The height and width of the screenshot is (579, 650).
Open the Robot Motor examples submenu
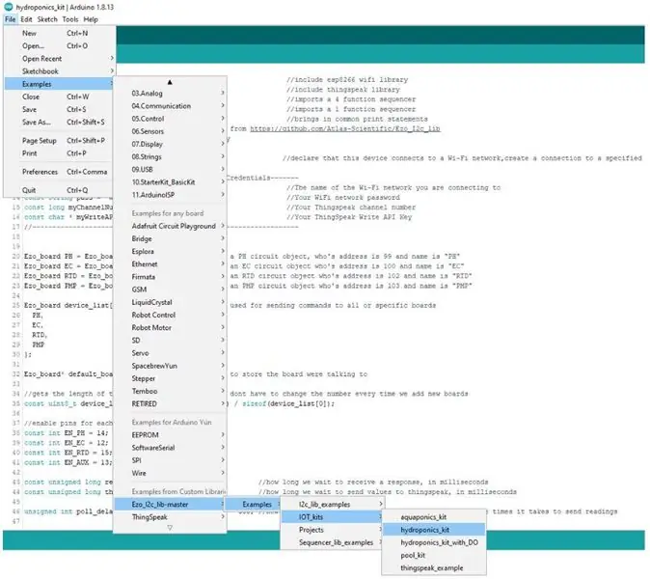171,328
